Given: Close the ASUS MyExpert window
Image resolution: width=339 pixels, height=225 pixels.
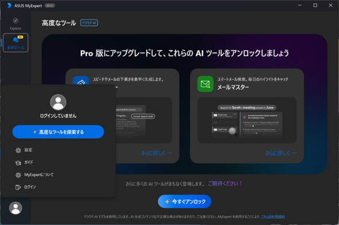Looking at the screenshot, I should (x=330, y=5).
